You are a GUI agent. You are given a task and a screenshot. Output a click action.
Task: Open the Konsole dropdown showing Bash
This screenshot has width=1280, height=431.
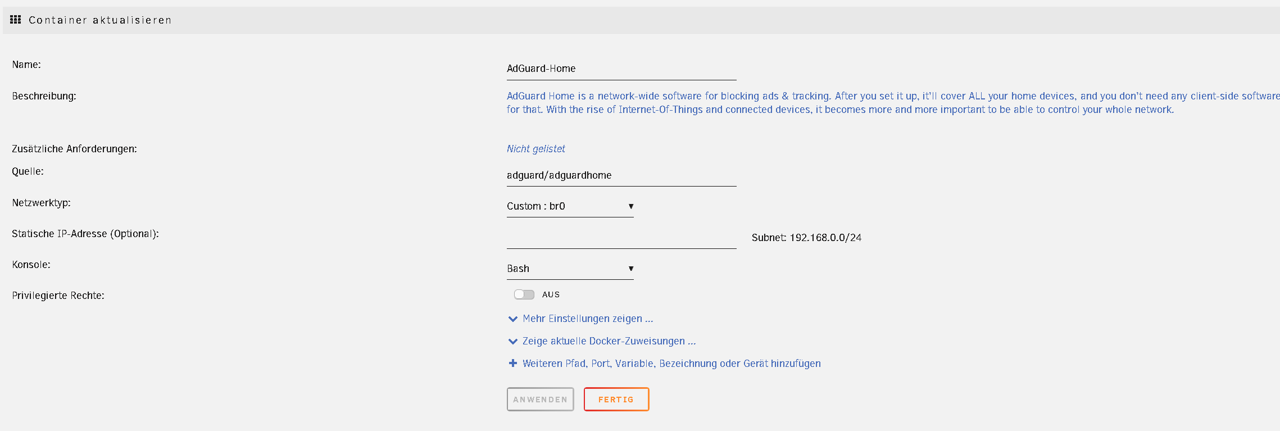tap(570, 269)
